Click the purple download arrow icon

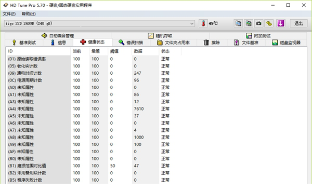[281, 23]
